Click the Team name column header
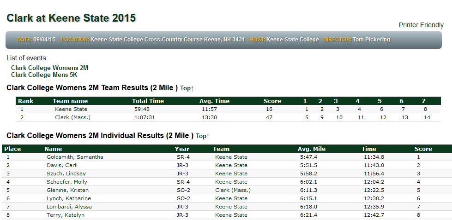 point(70,101)
